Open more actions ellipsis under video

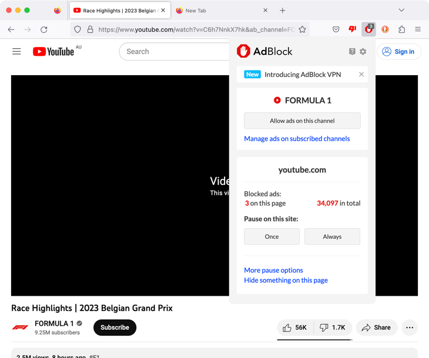tap(410, 327)
